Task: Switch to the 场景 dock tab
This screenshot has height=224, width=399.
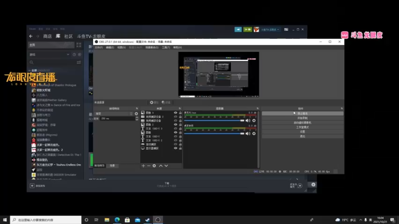Action: tap(112, 166)
